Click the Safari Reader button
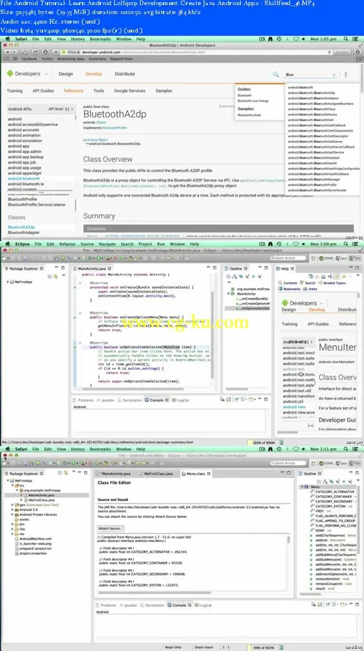 tap(342, 53)
